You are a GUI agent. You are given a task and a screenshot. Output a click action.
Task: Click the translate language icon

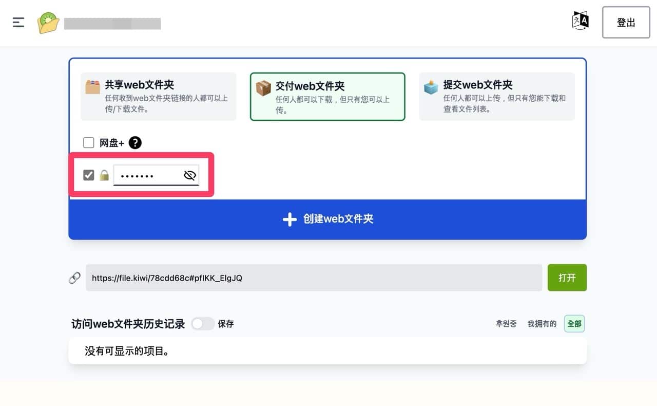click(x=580, y=21)
